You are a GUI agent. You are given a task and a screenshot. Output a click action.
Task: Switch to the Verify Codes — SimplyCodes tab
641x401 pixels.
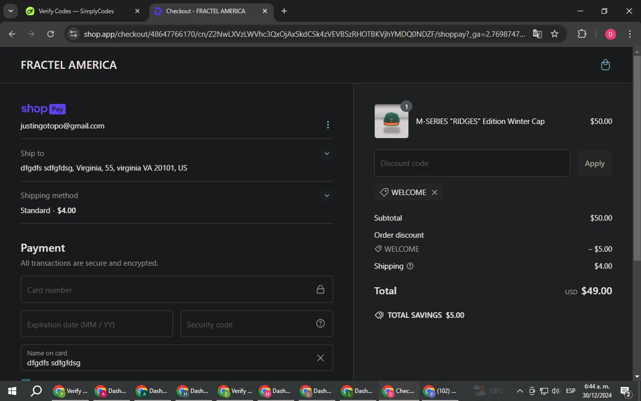tap(76, 11)
